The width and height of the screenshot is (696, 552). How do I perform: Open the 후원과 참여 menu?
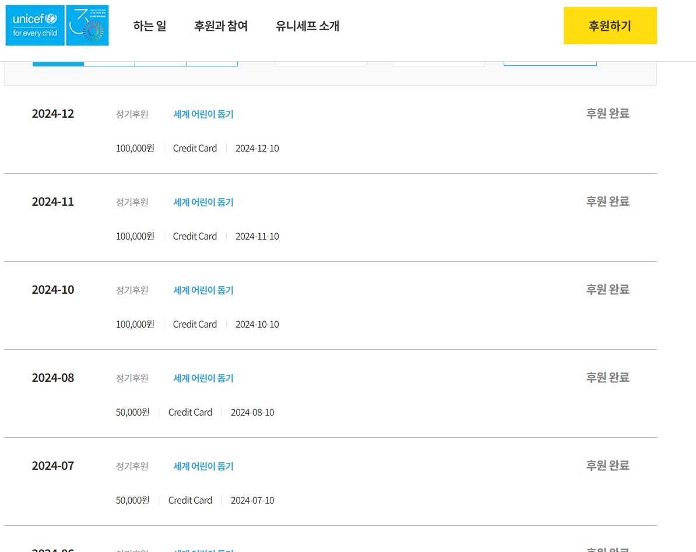[x=221, y=26]
